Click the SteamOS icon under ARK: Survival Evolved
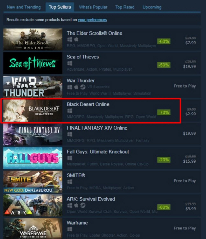Image resolution: width=206 pixels, height=239 pixels. (83, 206)
